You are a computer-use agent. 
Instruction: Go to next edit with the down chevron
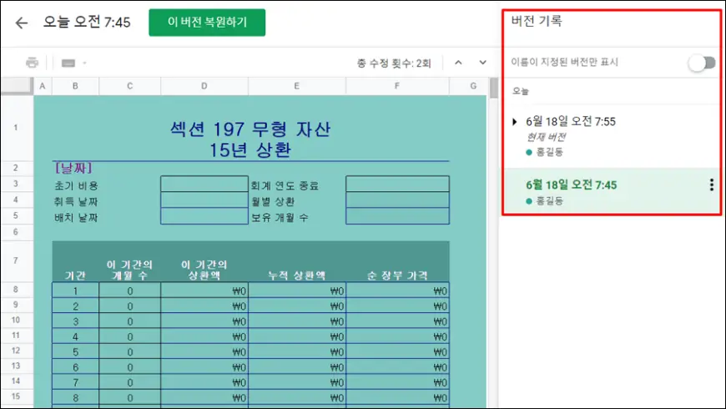482,63
